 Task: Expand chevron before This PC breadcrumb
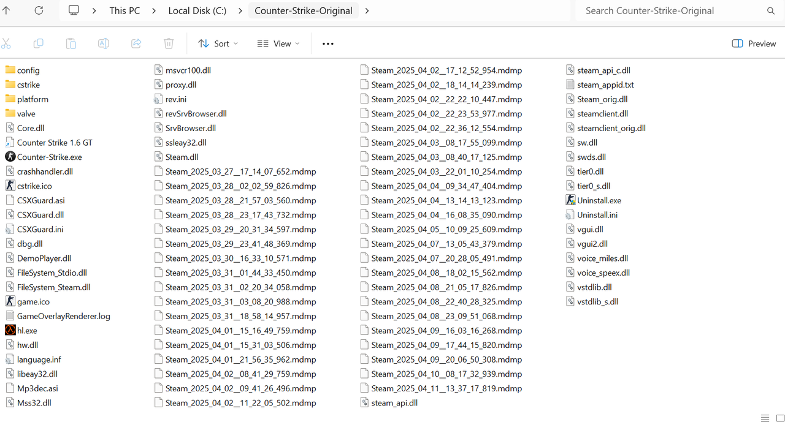(x=94, y=10)
